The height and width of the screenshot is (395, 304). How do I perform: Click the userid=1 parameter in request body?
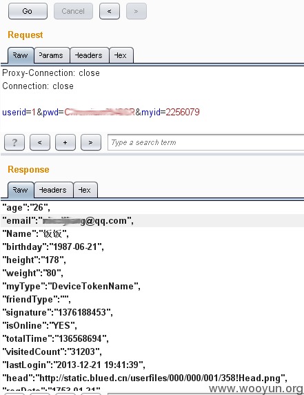[19, 112]
